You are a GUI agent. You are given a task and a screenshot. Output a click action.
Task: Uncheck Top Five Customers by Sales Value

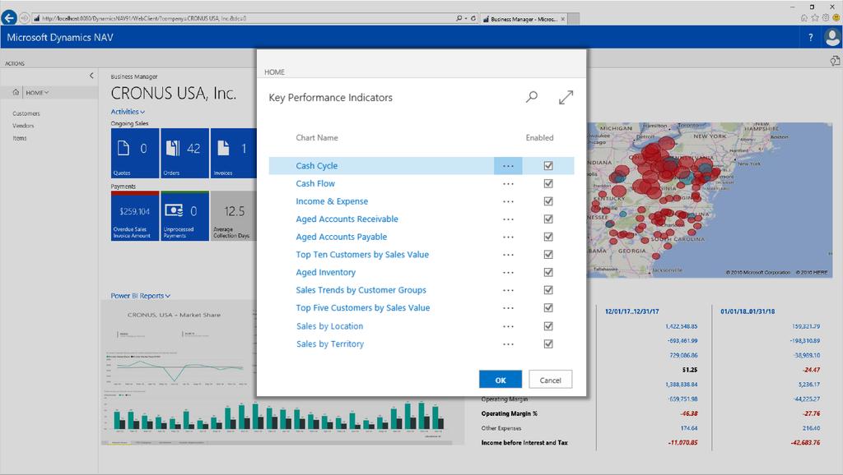click(547, 307)
